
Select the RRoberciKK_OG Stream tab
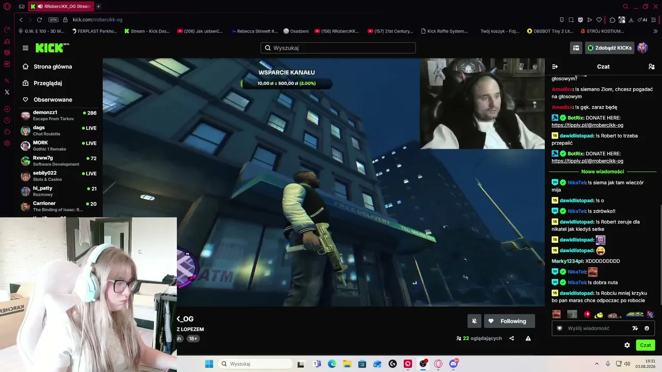(61, 6)
